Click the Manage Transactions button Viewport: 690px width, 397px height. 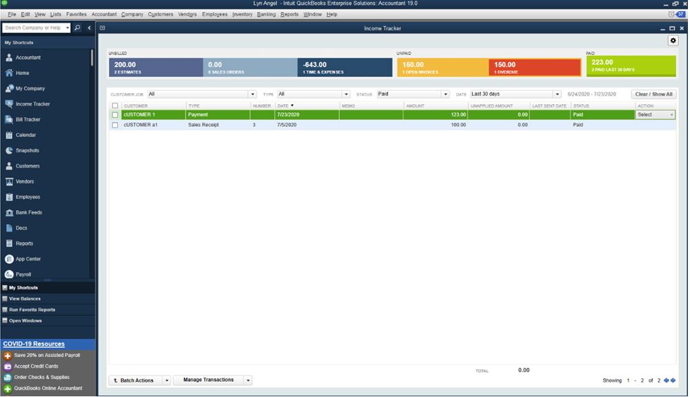[209, 380]
